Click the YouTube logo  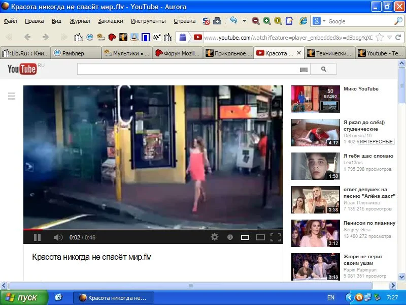(22, 69)
